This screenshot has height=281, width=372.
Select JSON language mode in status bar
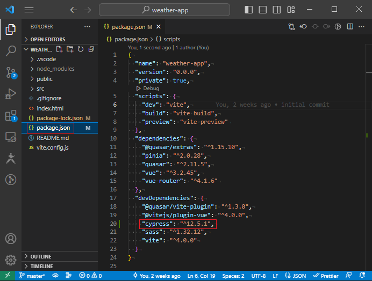tap(295, 276)
